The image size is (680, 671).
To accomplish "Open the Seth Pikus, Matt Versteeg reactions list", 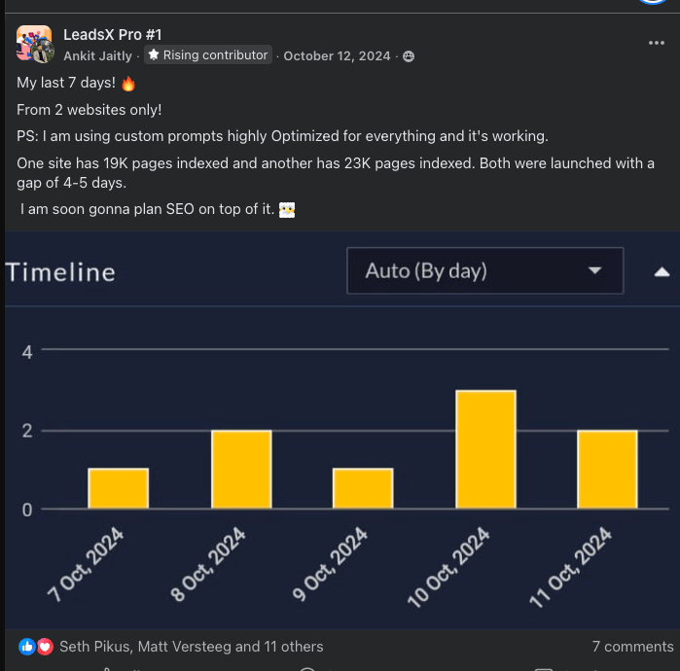I will point(192,647).
